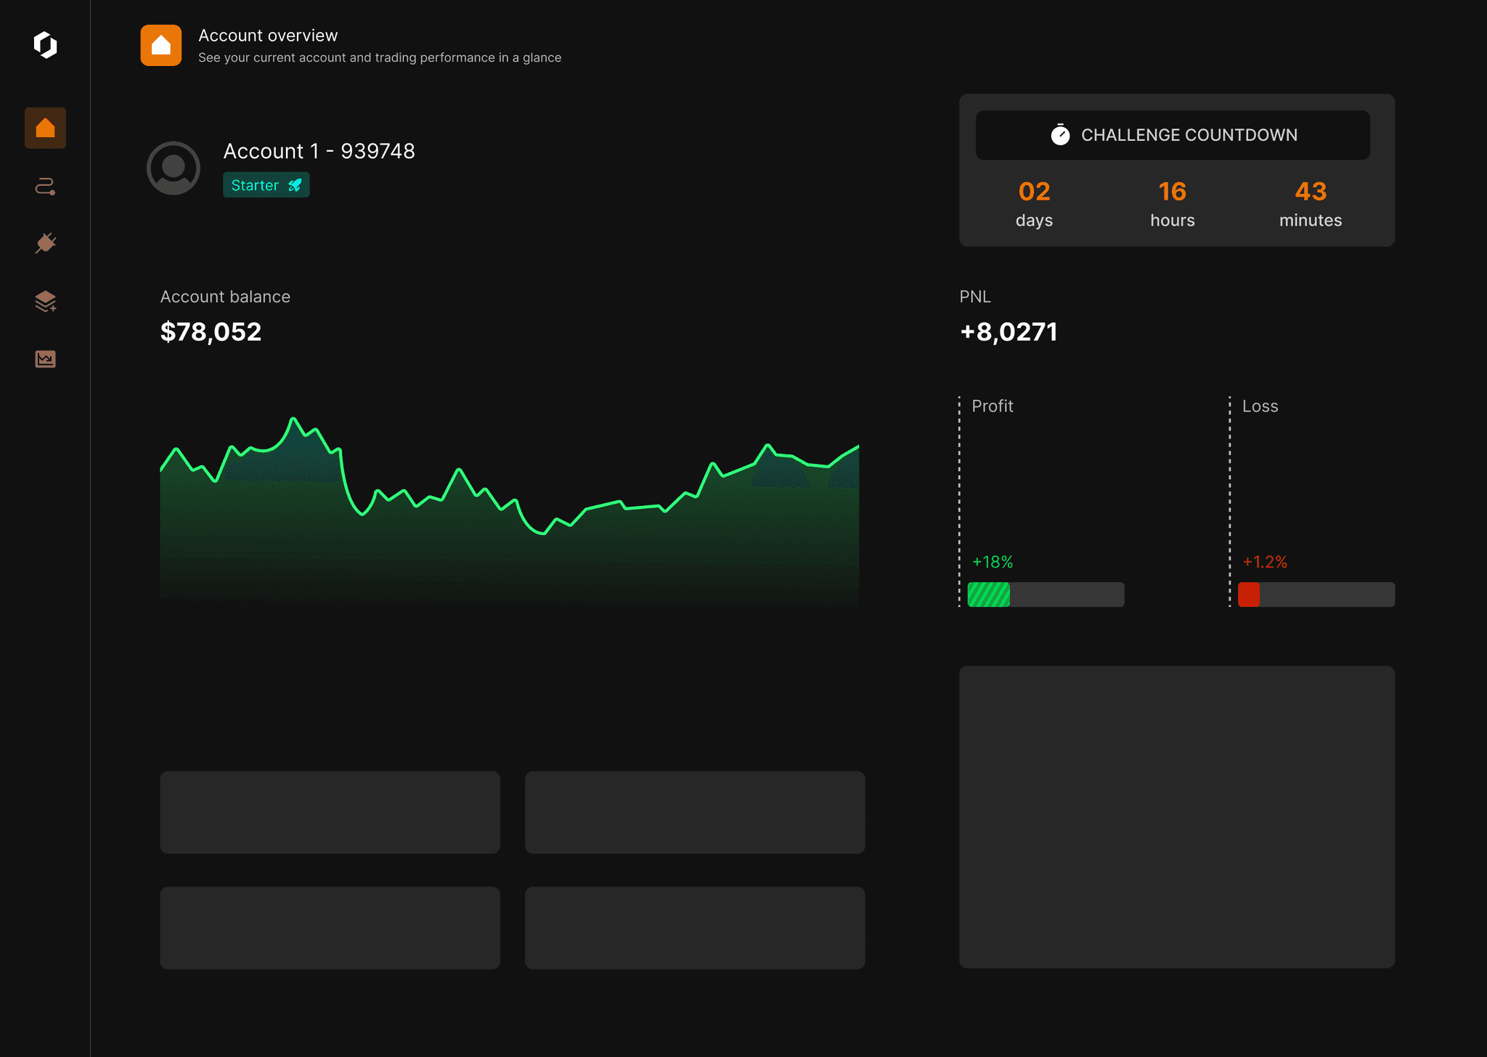
Task: Click the layers plus sidebar icon
Action: click(45, 301)
